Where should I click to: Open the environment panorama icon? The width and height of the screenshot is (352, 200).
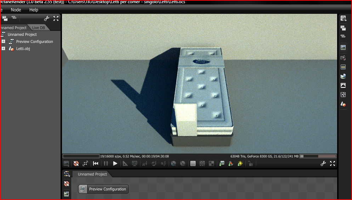click(x=343, y=76)
